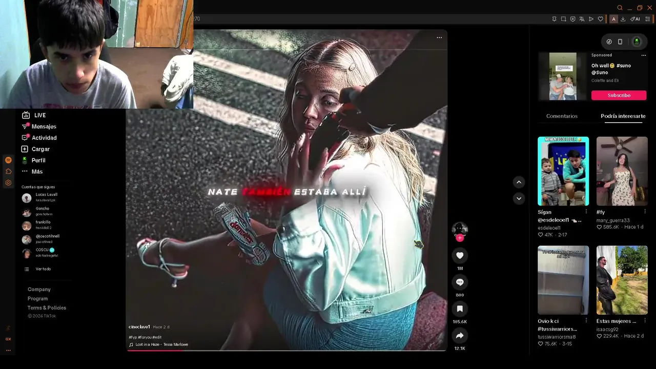656x369 pixels.
Task: Go to previous video with up chevron
Action: [x=519, y=182]
